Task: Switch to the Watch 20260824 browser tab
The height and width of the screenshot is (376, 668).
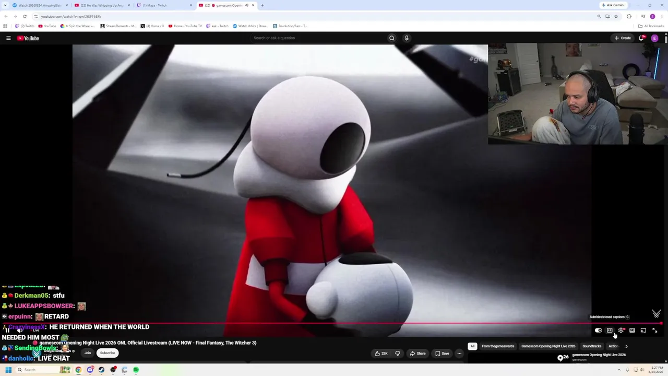Action: click(x=39, y=5)
